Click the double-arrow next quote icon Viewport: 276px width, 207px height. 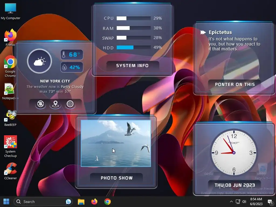[203, 32]
